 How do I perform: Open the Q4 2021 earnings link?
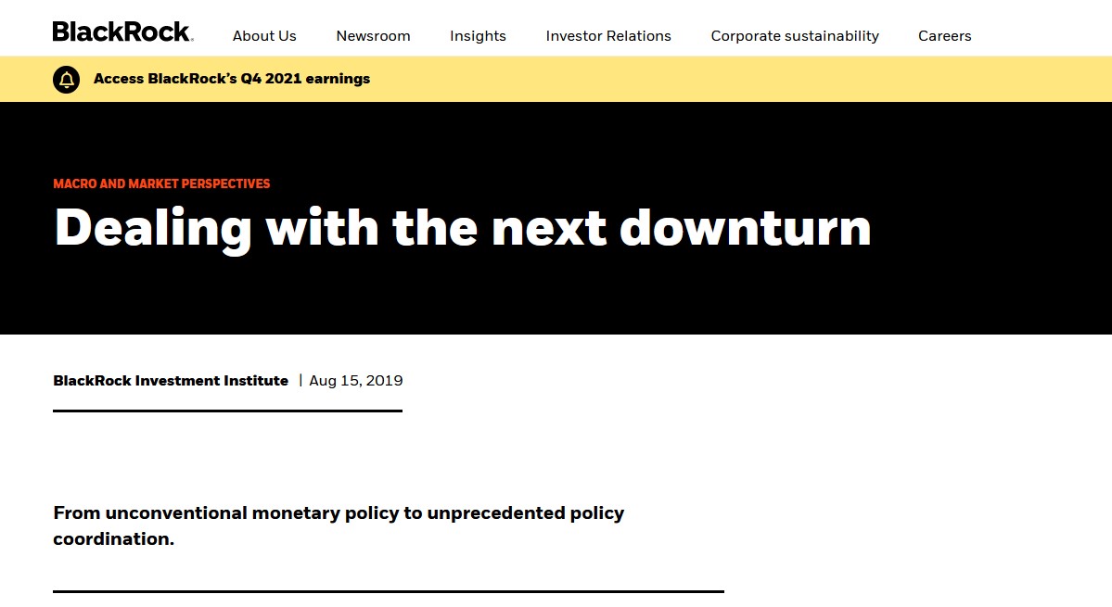[232, 80]
